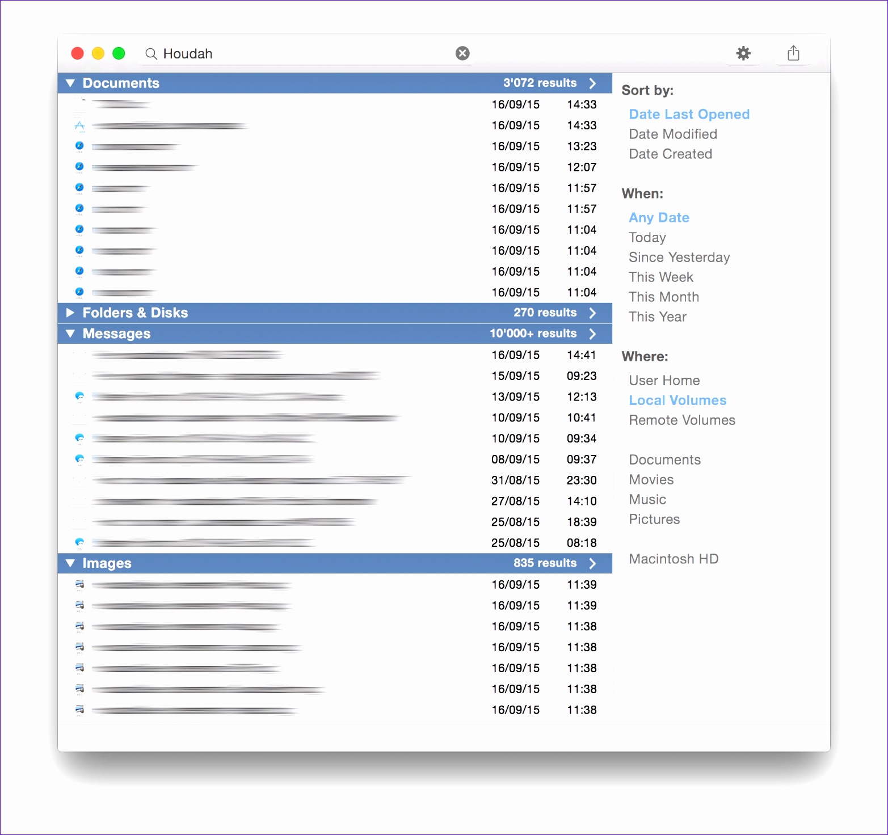This screenshot has width=888, height=835.
Task: Restrict search to the Pictures folder
Action: (x=654, y=520)
